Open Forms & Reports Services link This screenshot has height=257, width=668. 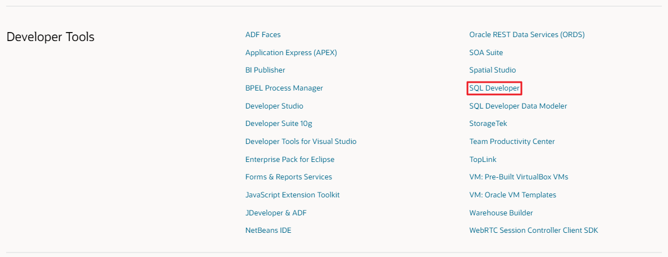click(288, 177)
